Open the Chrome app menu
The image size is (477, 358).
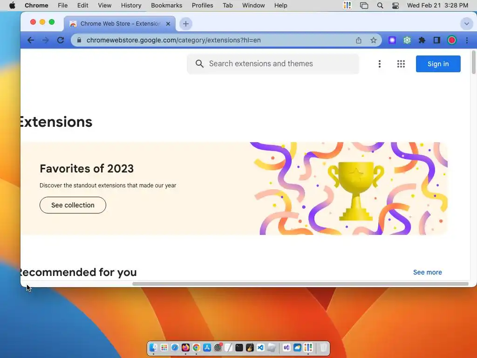[36, 6]
